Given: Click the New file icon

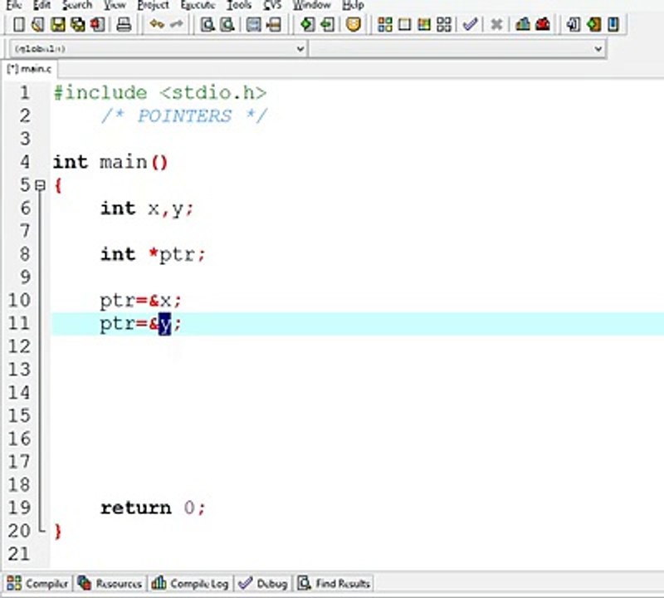Looking at the screenshot, I should (x=18, y=24).
